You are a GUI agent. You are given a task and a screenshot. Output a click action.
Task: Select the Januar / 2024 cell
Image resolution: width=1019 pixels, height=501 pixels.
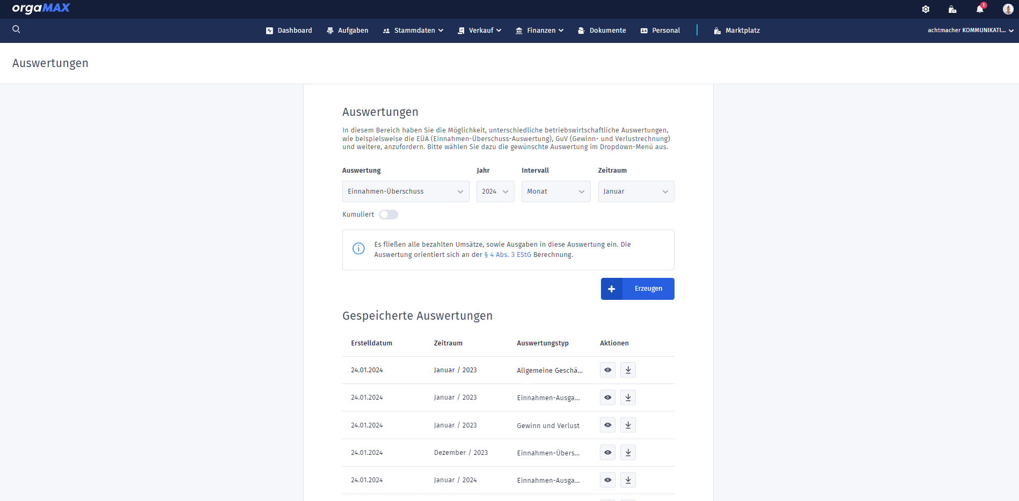pyautogui.click(x=456, y=480)
